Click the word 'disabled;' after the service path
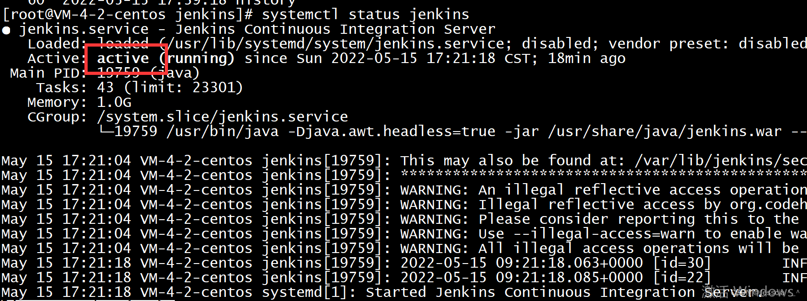Viewport: 807px width, 301px height. pos(560,44)
